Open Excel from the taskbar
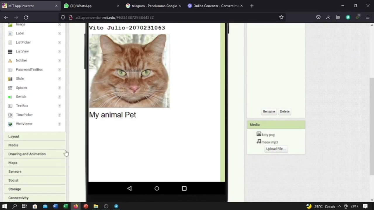Viewport: 374px width, 210px height. pos(65,206)
